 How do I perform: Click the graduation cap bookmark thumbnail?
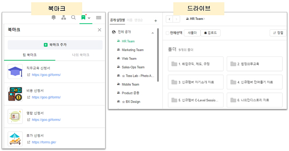click(15, 72)
